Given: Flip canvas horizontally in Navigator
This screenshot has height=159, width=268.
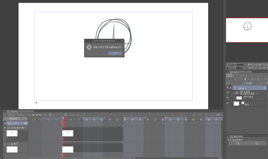Looking at the screenshot, I should [264, 68].
